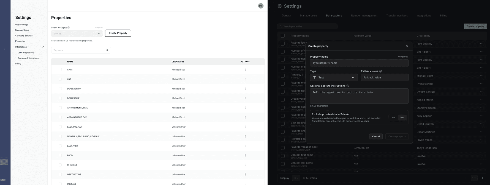Screen dimensions: 490x185
Task: Go to next page in dark table
Action: 482,178
